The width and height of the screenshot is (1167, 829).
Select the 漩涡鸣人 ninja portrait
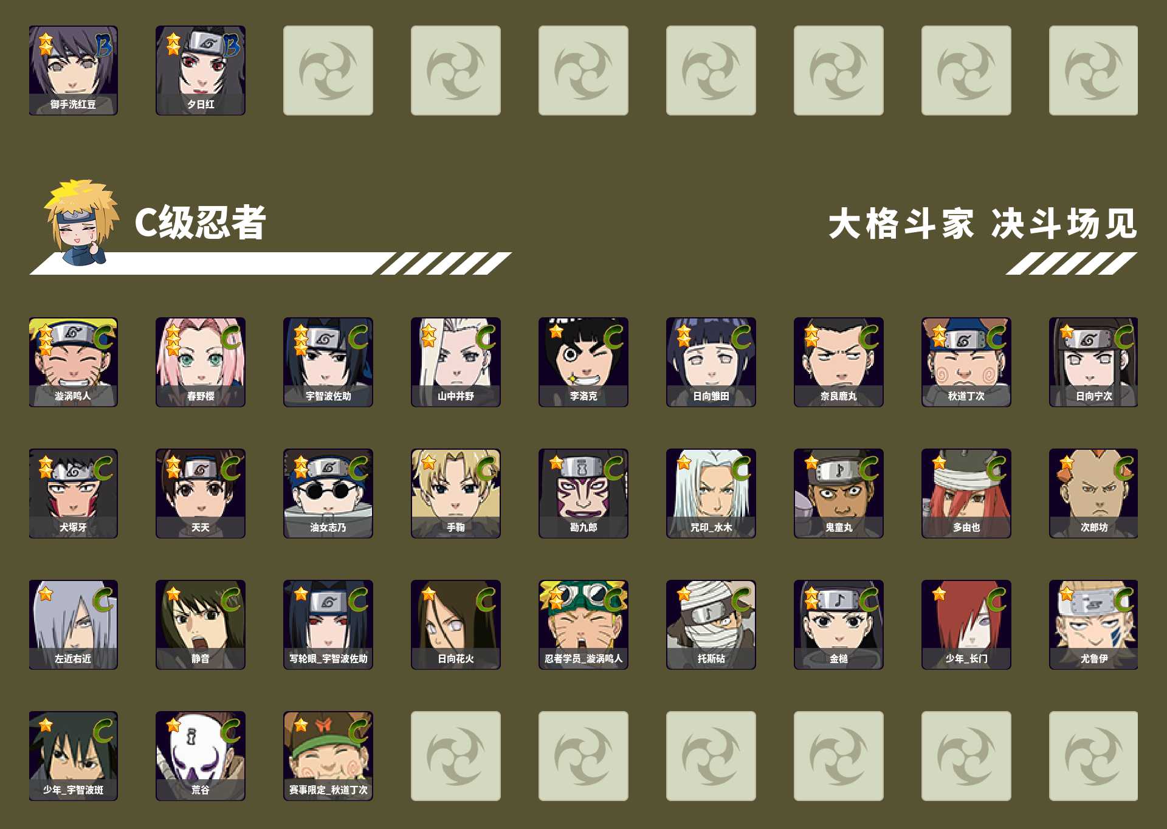coord(73,362)
